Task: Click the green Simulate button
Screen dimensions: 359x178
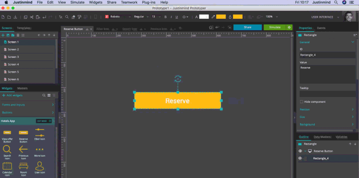Action: (275, 28)
